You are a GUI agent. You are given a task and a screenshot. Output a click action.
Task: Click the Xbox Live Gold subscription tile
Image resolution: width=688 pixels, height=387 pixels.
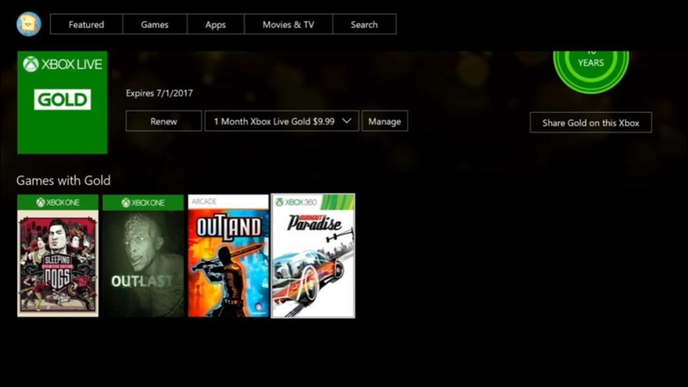[x=62, y=102]
